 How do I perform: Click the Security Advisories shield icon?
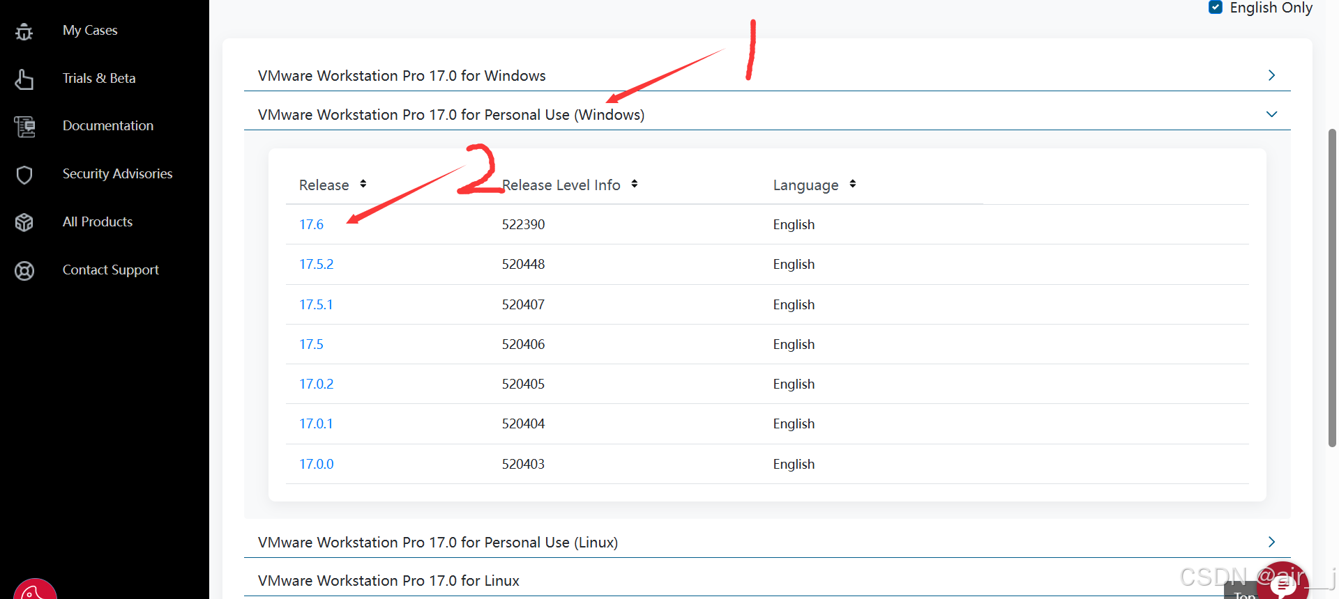pyautogui.click(x=24, y=174)
